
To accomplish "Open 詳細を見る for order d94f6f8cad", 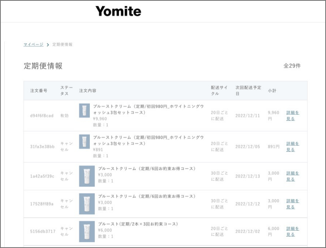I will [x=292, y=115].
